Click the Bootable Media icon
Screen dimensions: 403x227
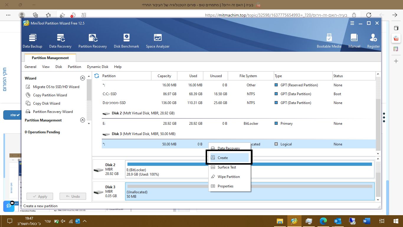[329, 38]
